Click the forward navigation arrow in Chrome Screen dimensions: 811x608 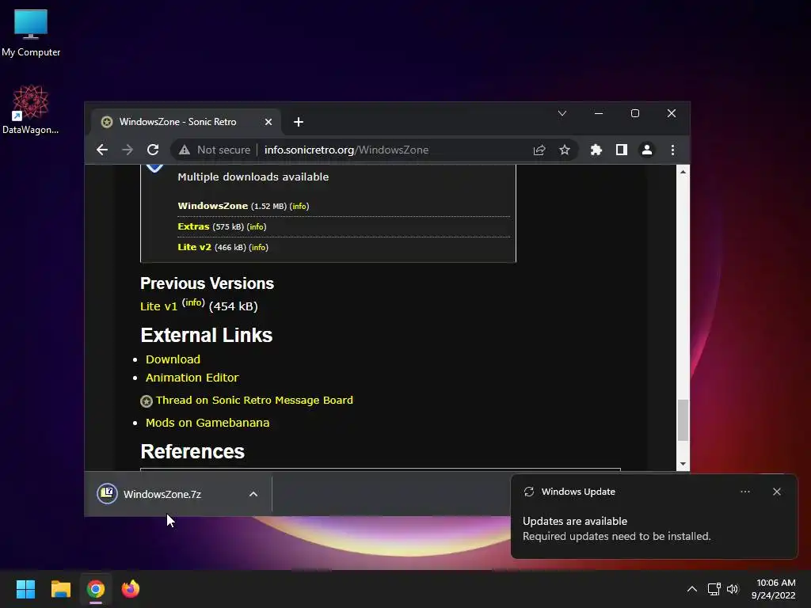point(128,150)
